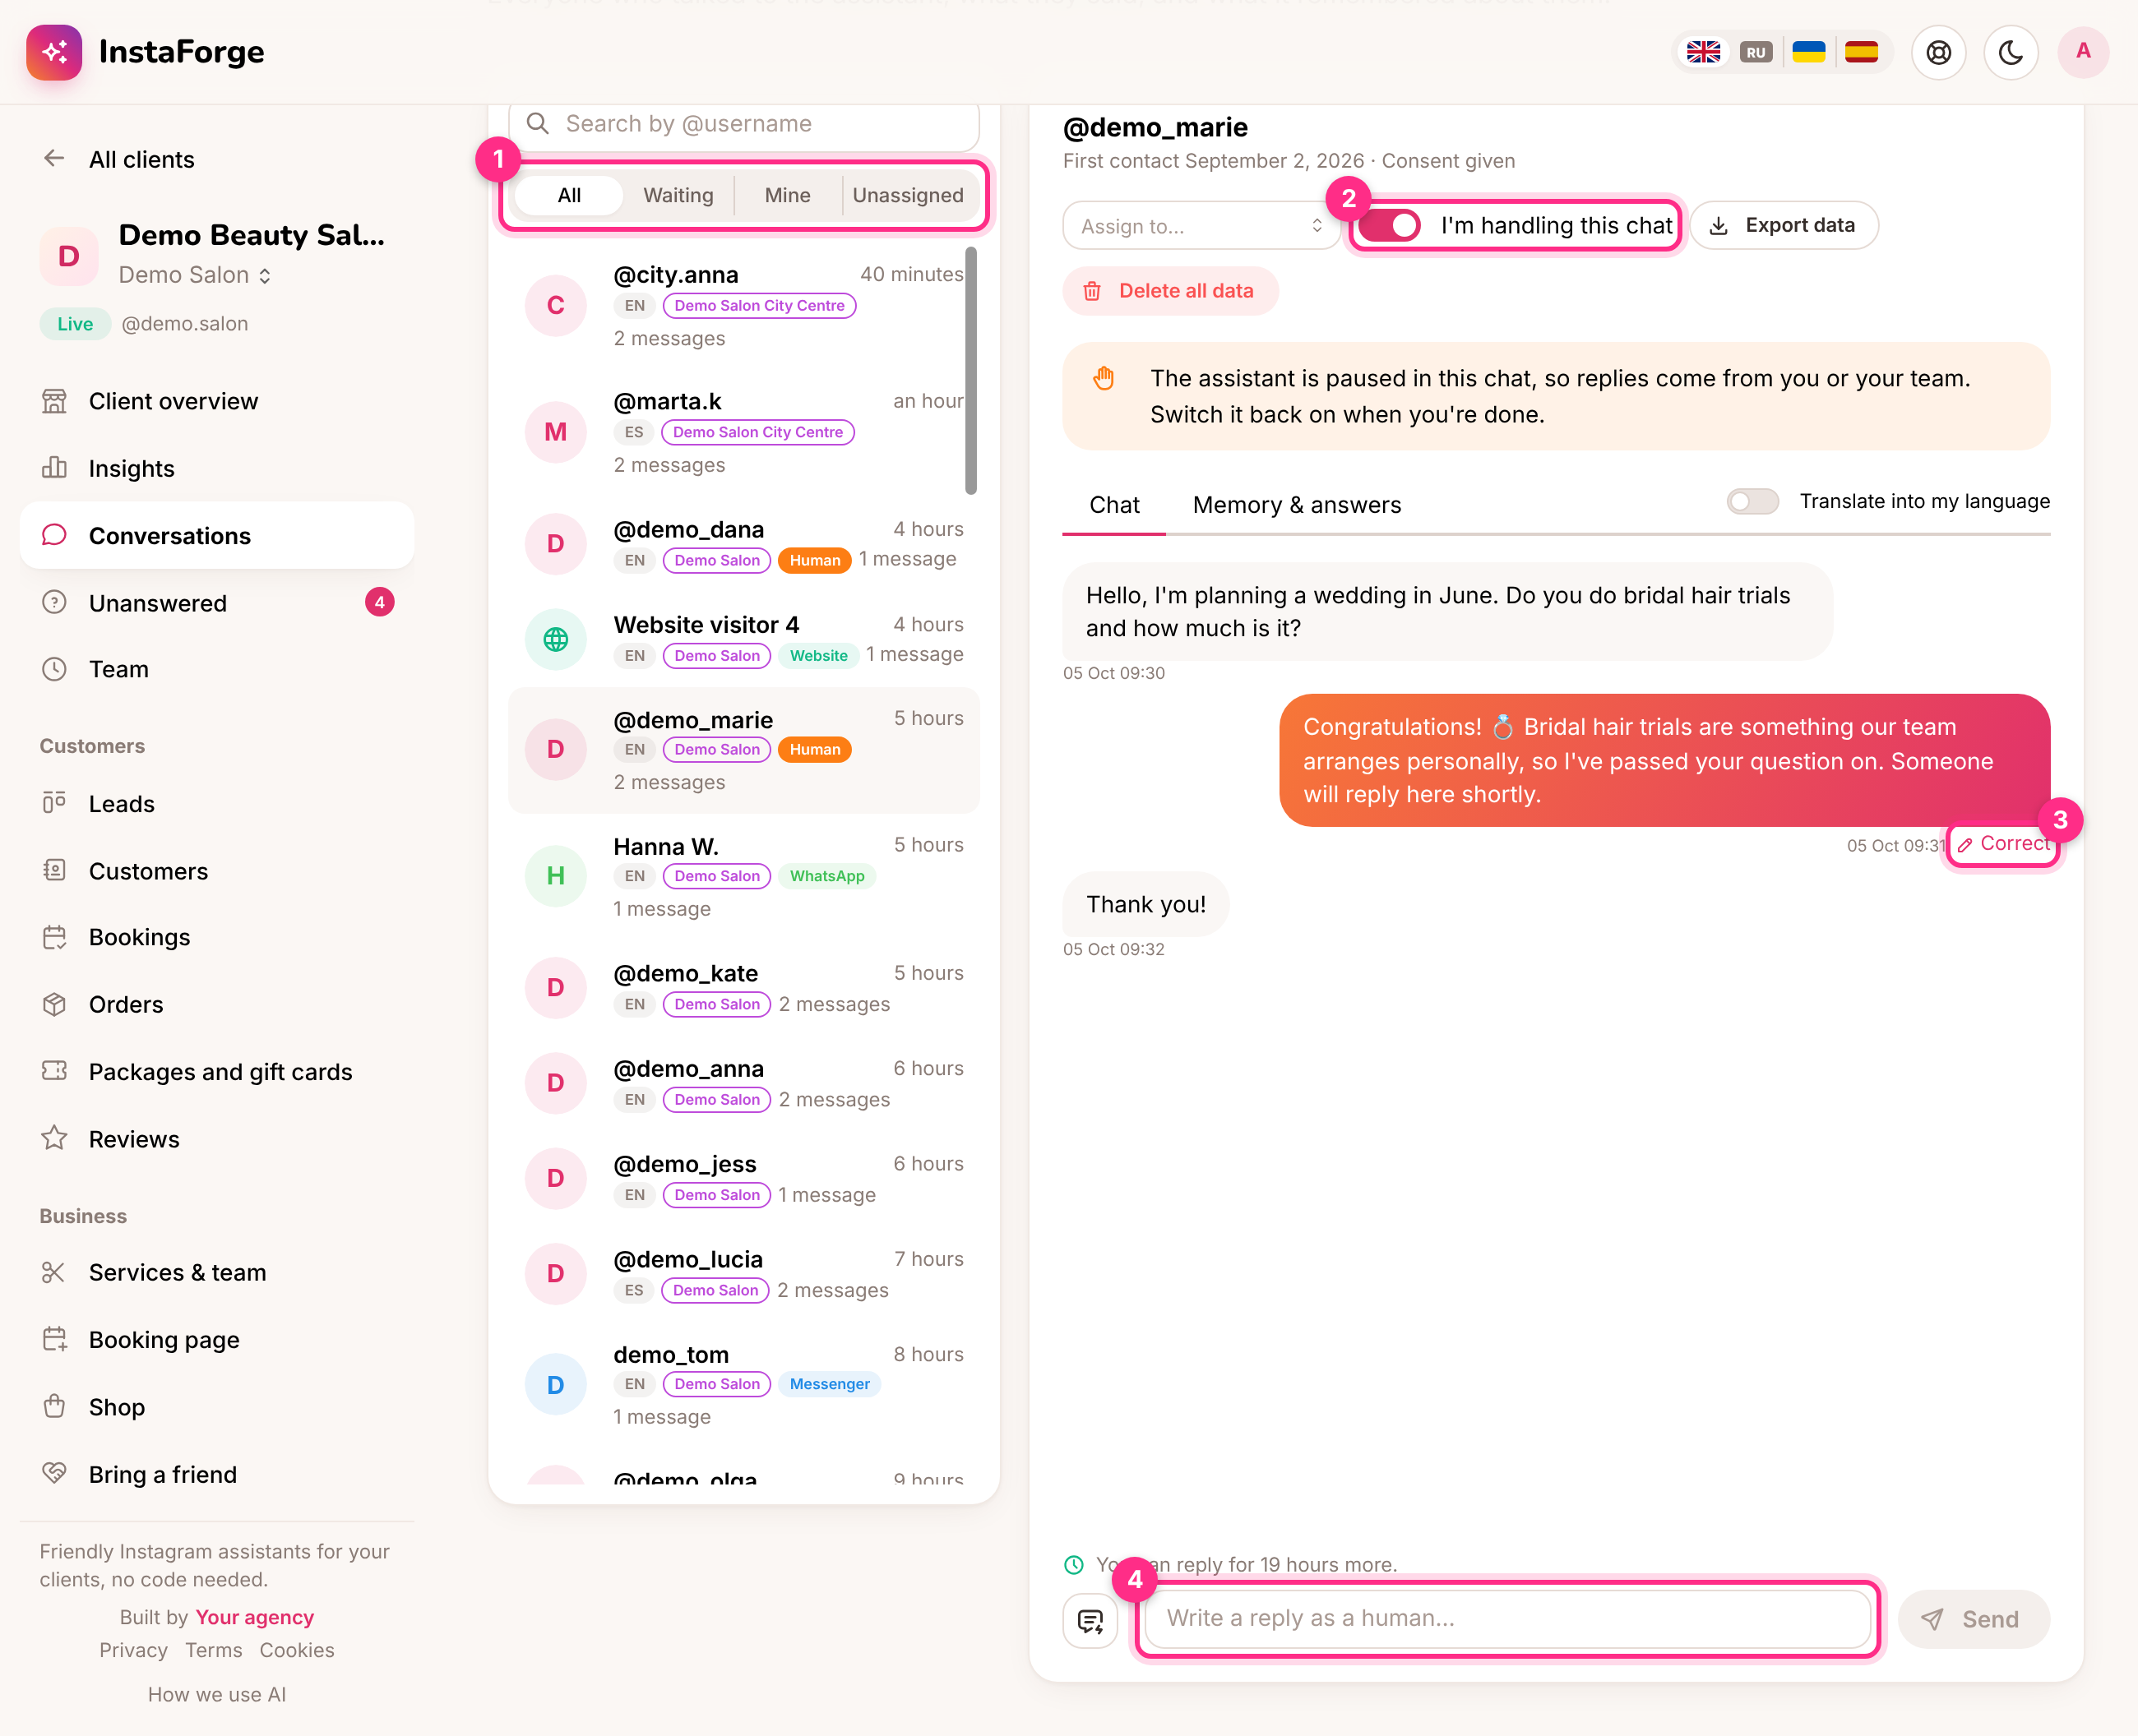This screenshot has width=2138, height=1736.
Task: Focus the Write a reply as a human field
Action: click(1506, 1618)
